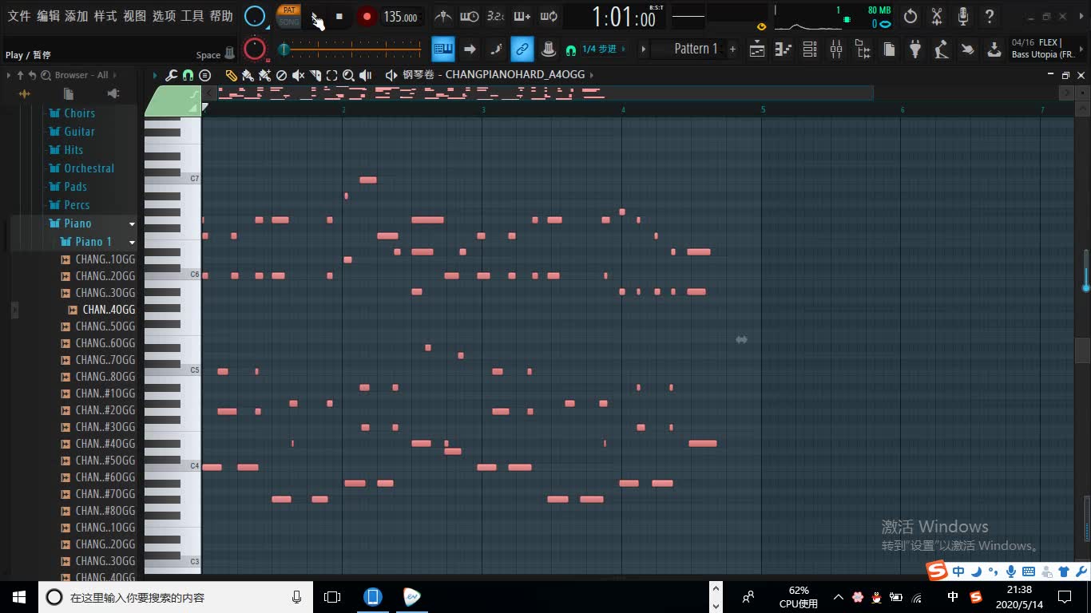Screen dimensions: 1091x613
Task: Click the FLEX Bass Utopia preset label
Action: [1045, 49]
